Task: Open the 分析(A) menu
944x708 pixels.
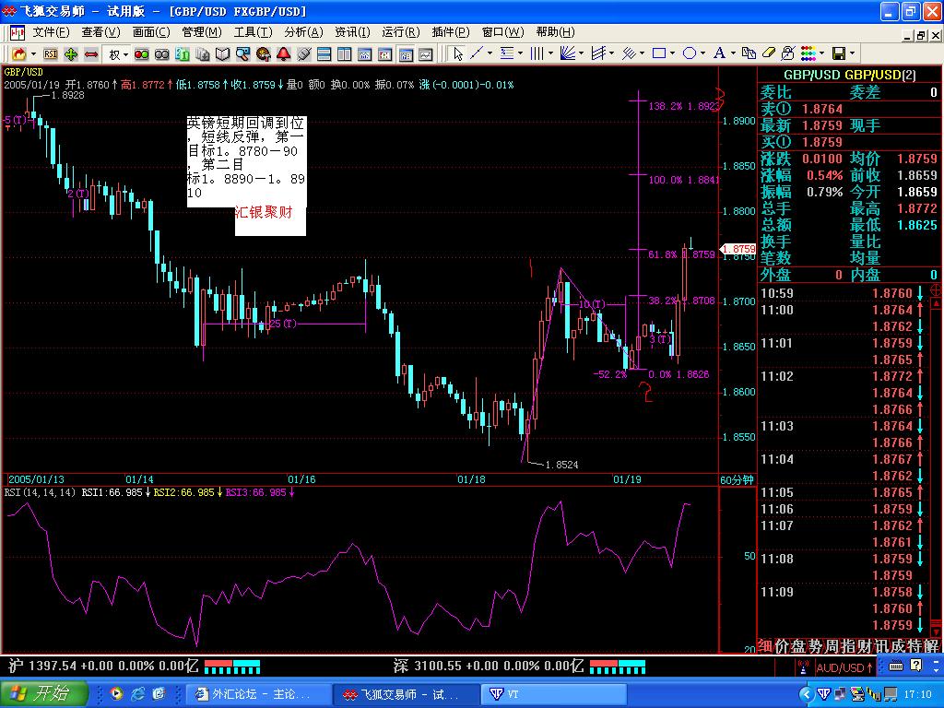Action: (x=303, y=32)
